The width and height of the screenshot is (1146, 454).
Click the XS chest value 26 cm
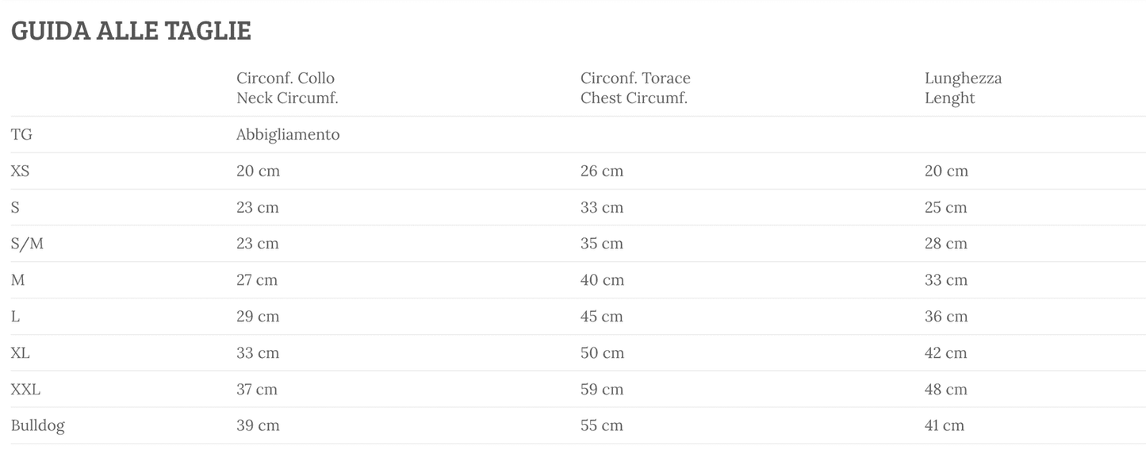click(602, 171)
